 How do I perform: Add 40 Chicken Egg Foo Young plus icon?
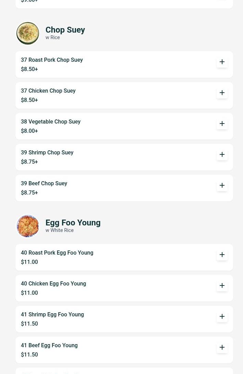click(222, 285)
